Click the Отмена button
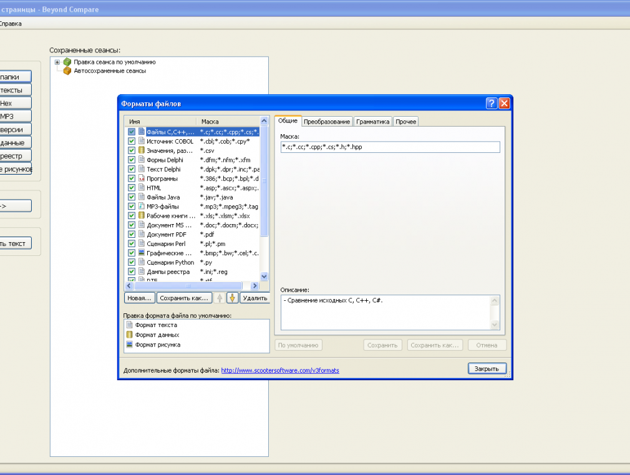Viewport: 630px width, 475px height. click(x=487, y=345)
